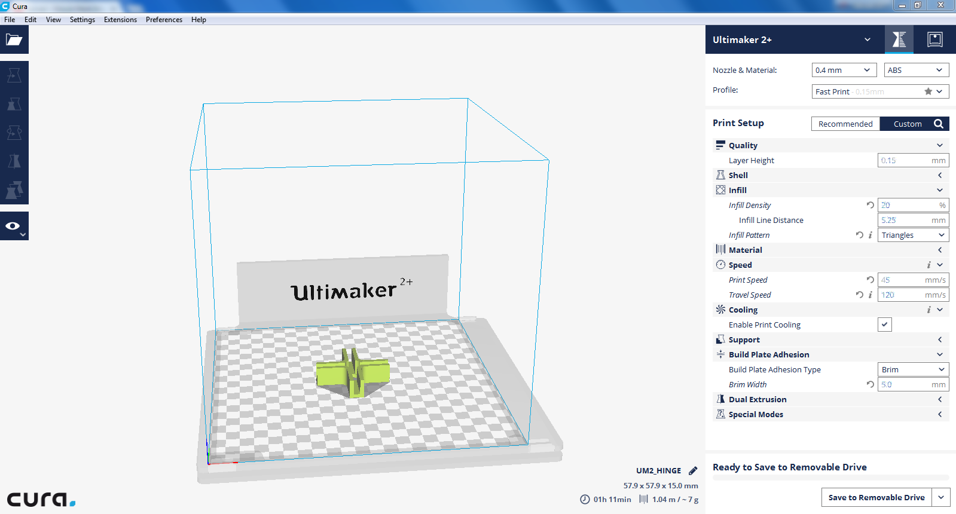Select the Per Model Settings tool
The image size is (956, 514).
click(x=14, y=190)
